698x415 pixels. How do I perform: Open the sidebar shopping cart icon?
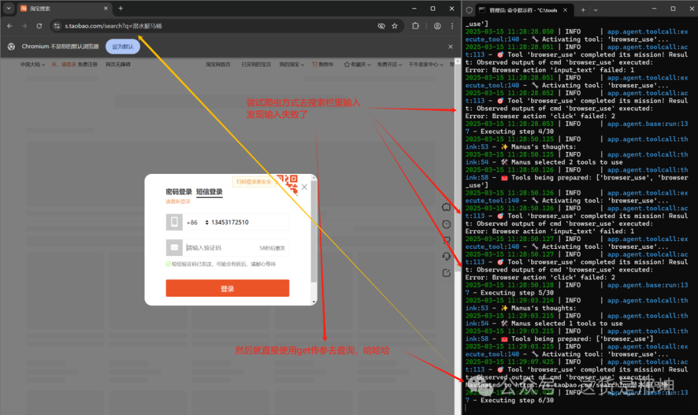447,240
